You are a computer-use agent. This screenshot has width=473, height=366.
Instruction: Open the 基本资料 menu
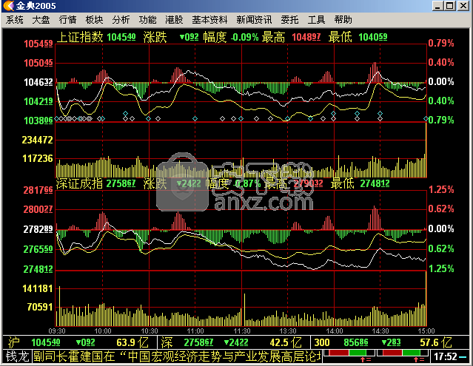[x=209, y=20]
